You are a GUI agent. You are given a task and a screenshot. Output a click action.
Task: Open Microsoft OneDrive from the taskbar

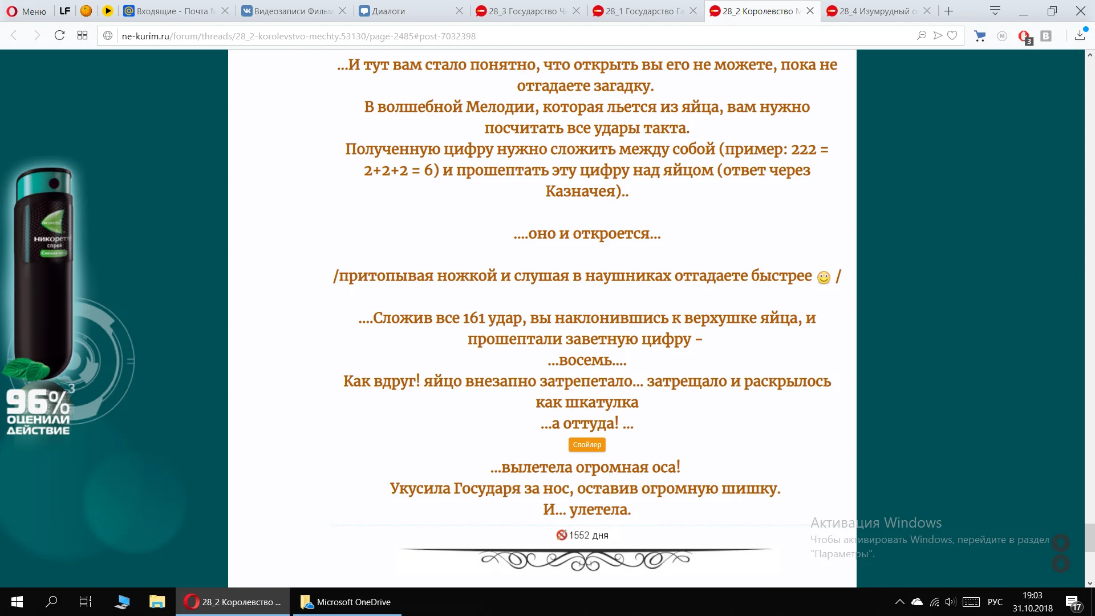coord(347,602)
